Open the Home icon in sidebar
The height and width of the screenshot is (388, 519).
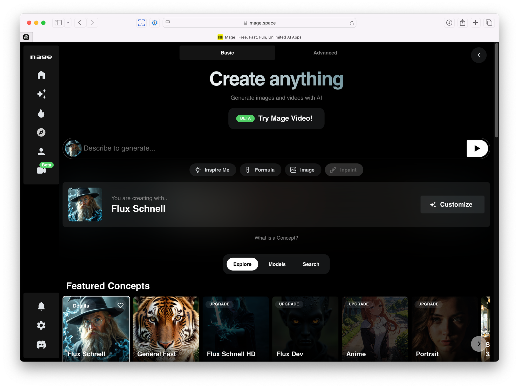pyautogui.click(x=41, y=75)
